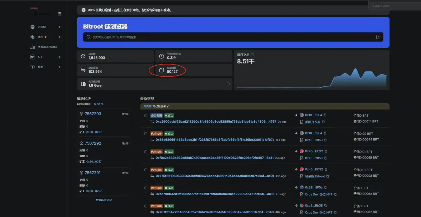Expand the 其他 sidebar menu
The width and height of the screenshot is (421, 217).
coord(45,67)
